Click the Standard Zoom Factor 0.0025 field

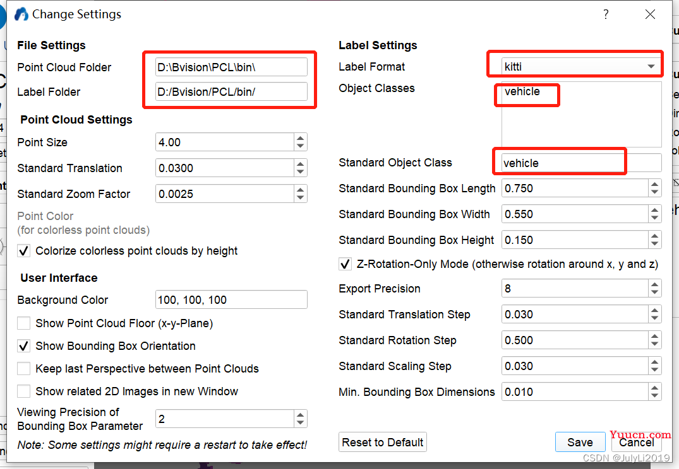click(225, 194)
